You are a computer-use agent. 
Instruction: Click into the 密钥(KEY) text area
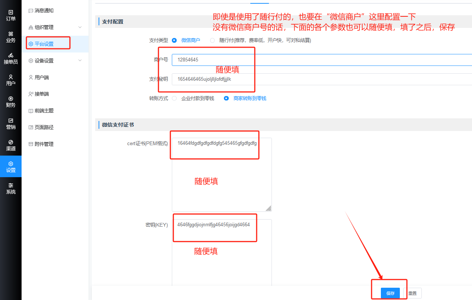222,253
